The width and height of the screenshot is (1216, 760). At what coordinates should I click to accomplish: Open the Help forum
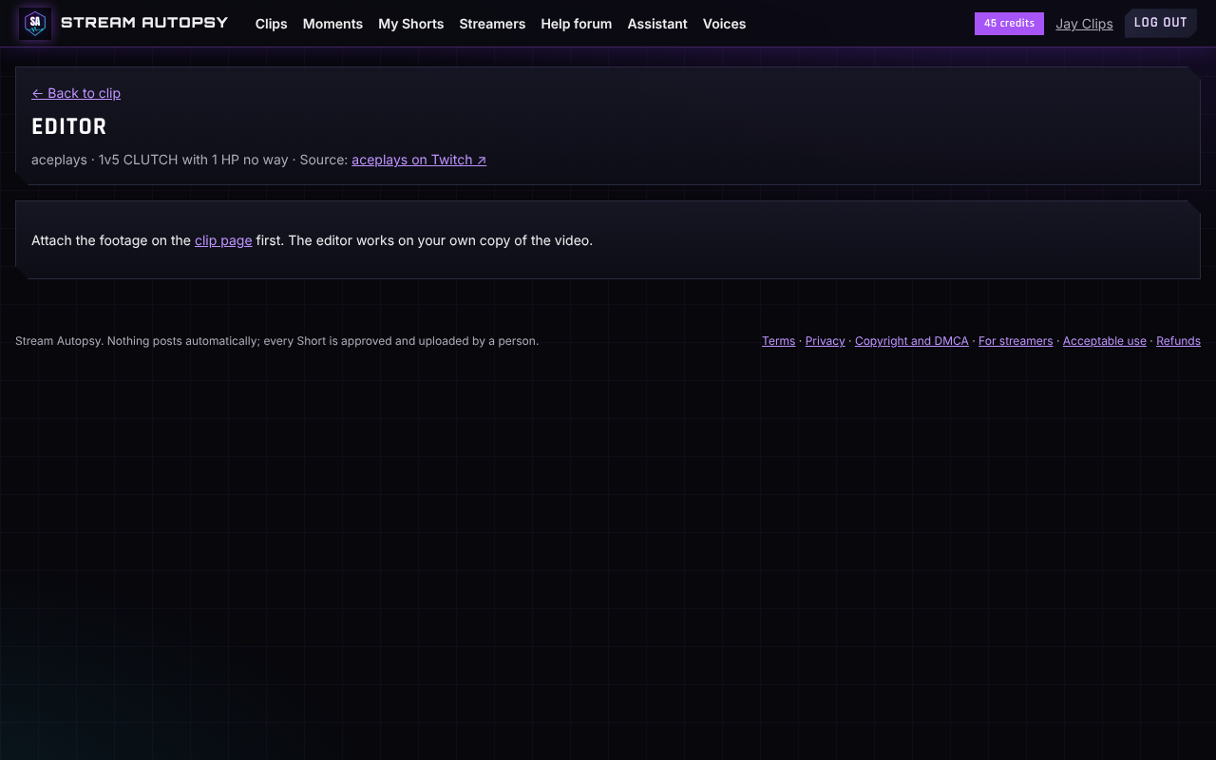[x=577, y=24]
